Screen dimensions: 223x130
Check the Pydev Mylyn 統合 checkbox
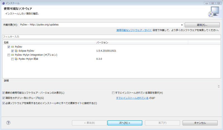click(13, 59)
